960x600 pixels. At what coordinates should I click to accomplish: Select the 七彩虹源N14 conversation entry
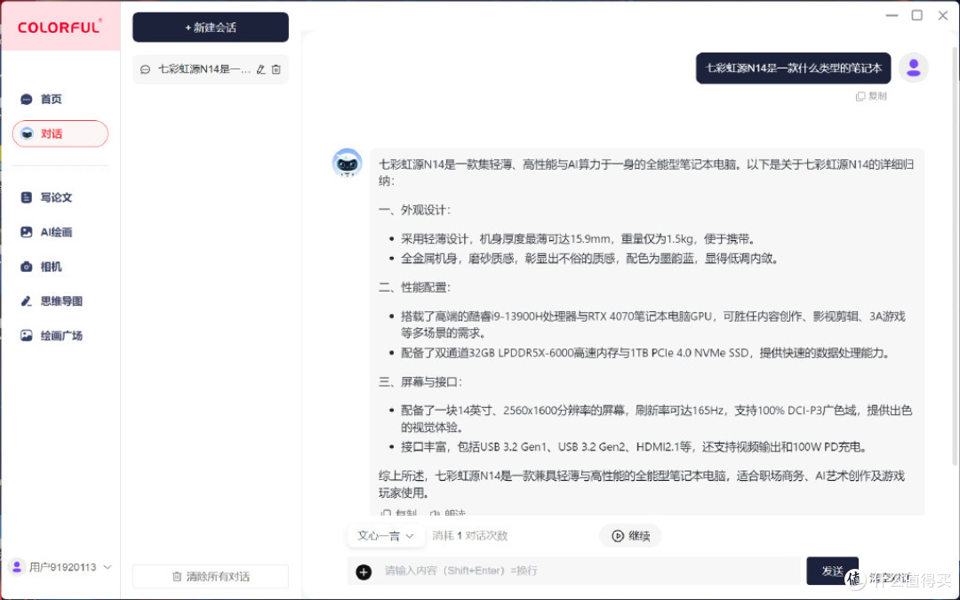[210, 70]
